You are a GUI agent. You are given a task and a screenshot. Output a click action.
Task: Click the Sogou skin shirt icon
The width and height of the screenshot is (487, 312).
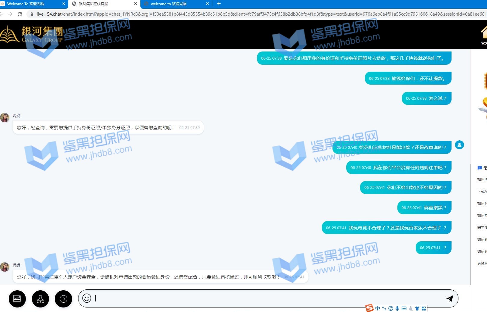(x=417, y=308)
